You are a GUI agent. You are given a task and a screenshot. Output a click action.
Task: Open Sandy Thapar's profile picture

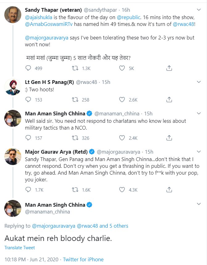pyautogui.click(x=13, y=14)
